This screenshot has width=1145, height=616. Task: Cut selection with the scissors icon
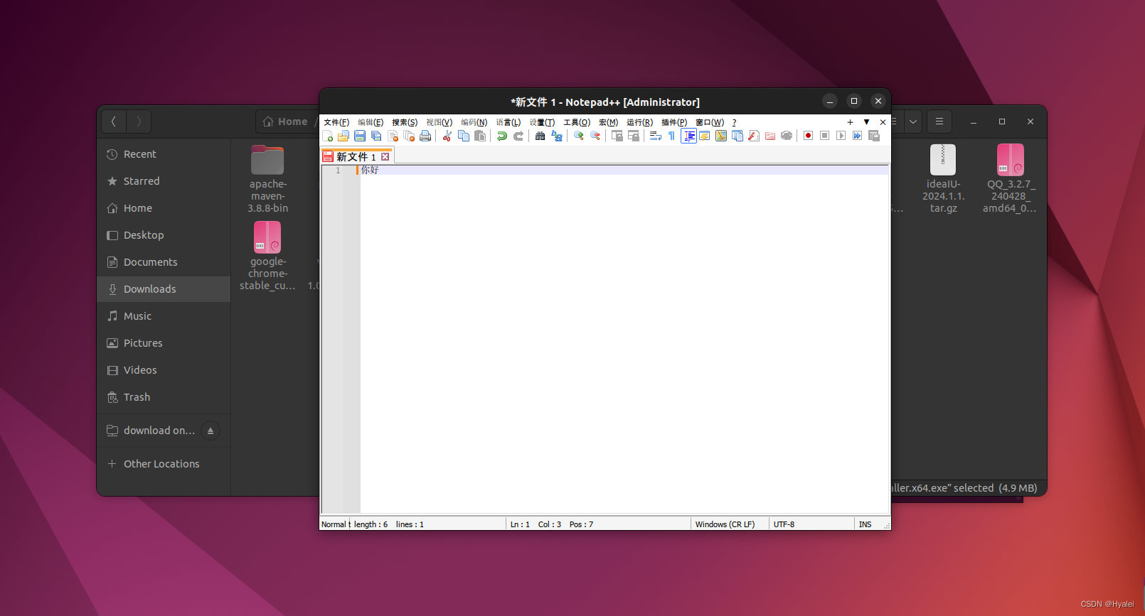click(x=447, y=136)
